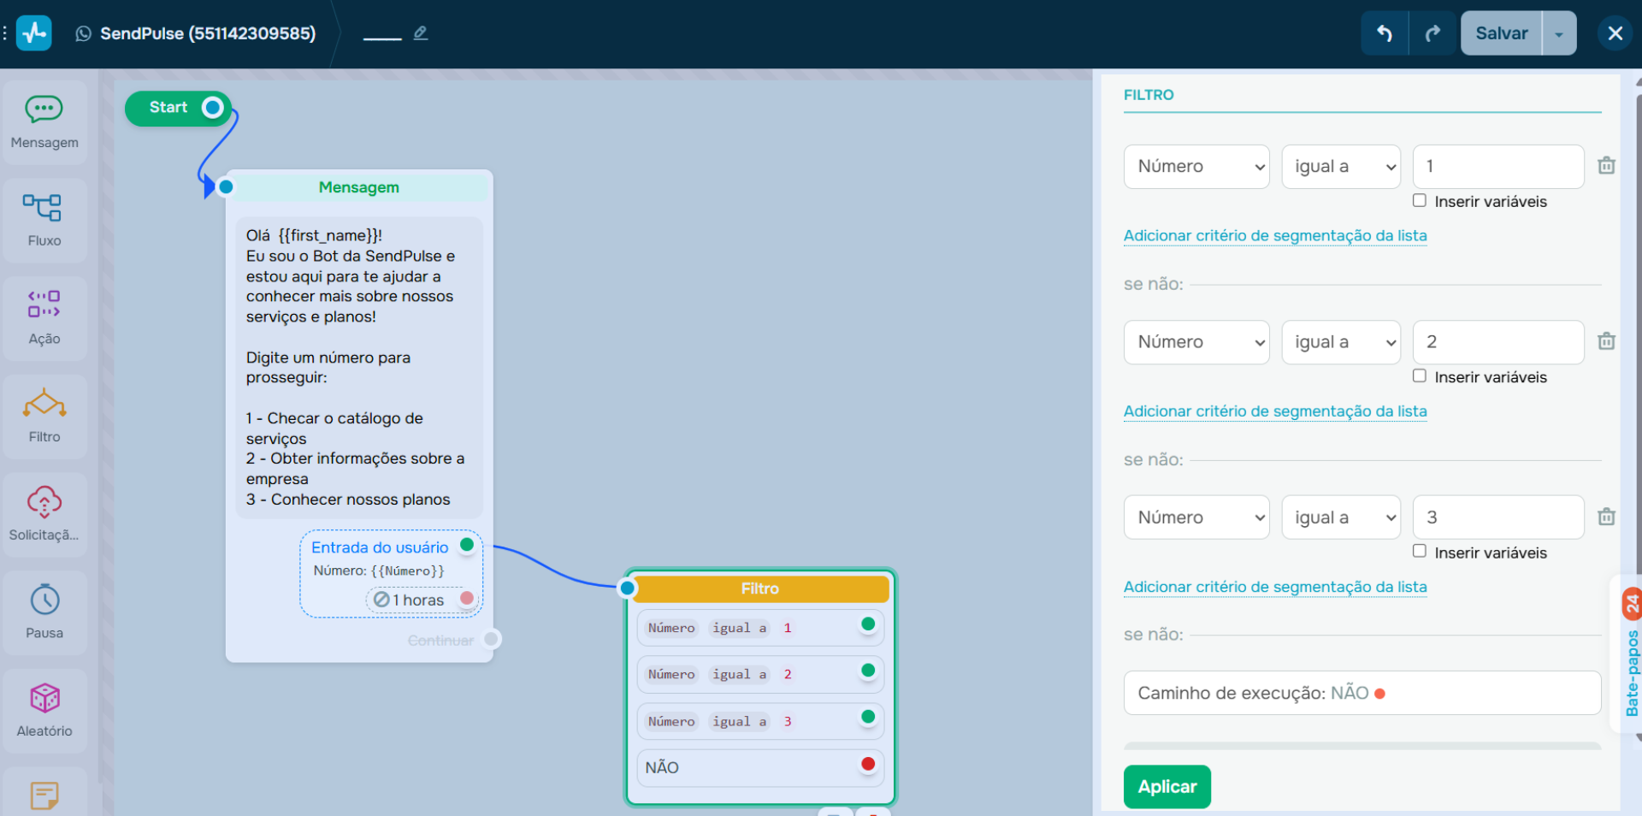Click Entrada do usuário green output dot
The width and height of the screenshot is (1642, 816).
(467, 545)
